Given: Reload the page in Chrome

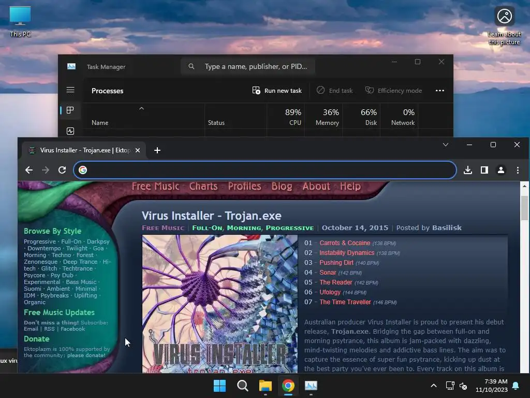Looking at the screenshot, I should 62,170.
